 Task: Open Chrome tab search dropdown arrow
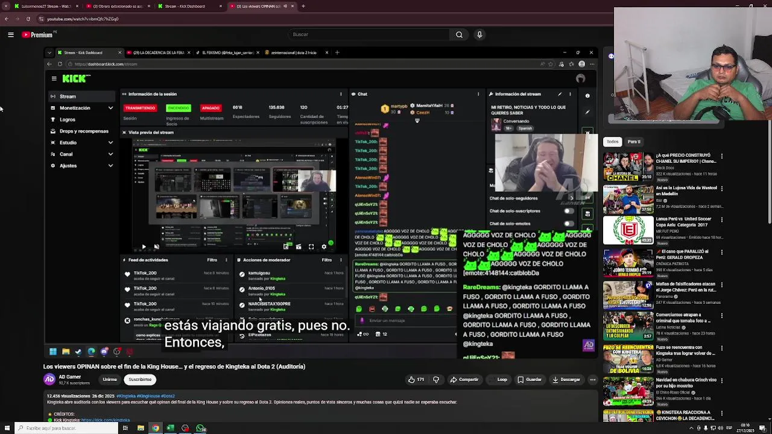click(x=5, y=6)
